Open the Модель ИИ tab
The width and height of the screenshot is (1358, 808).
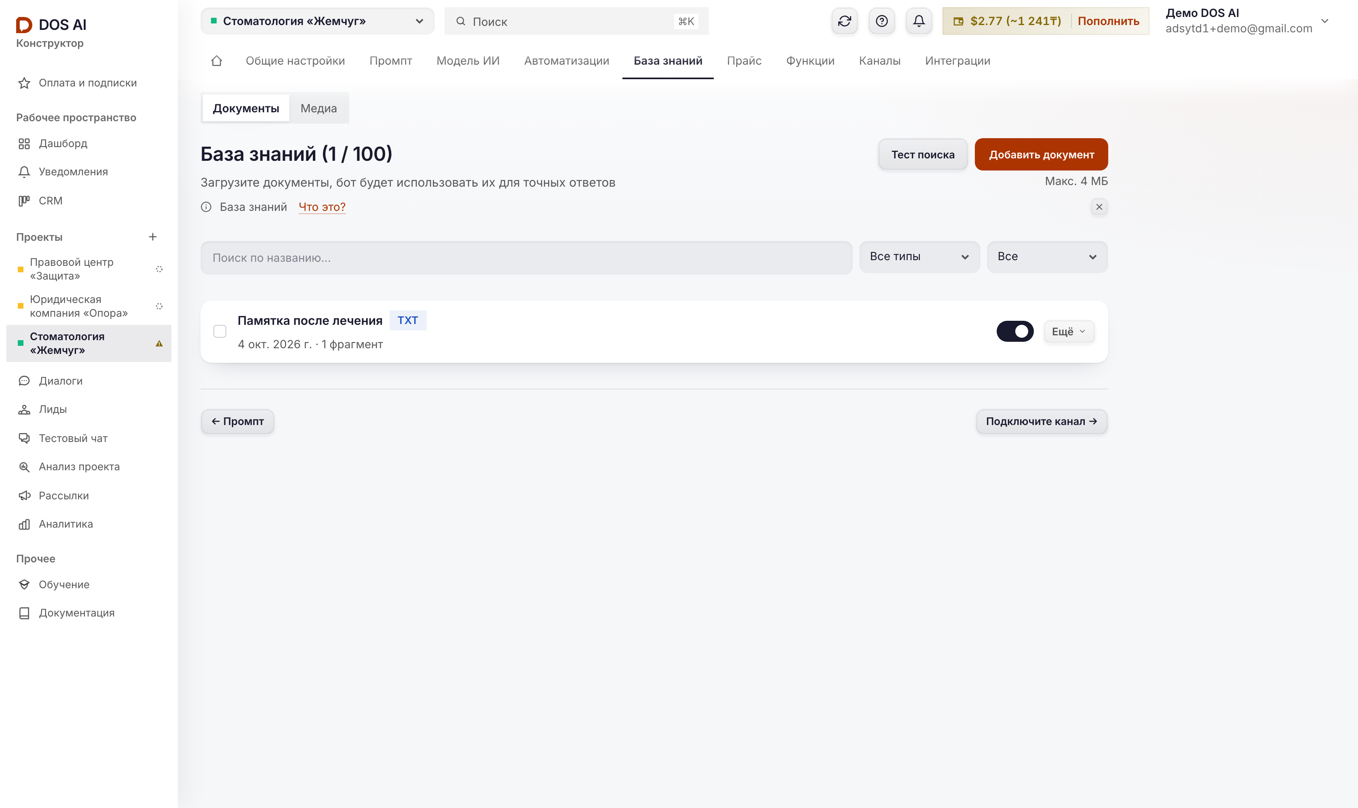(x=468, y=61)
